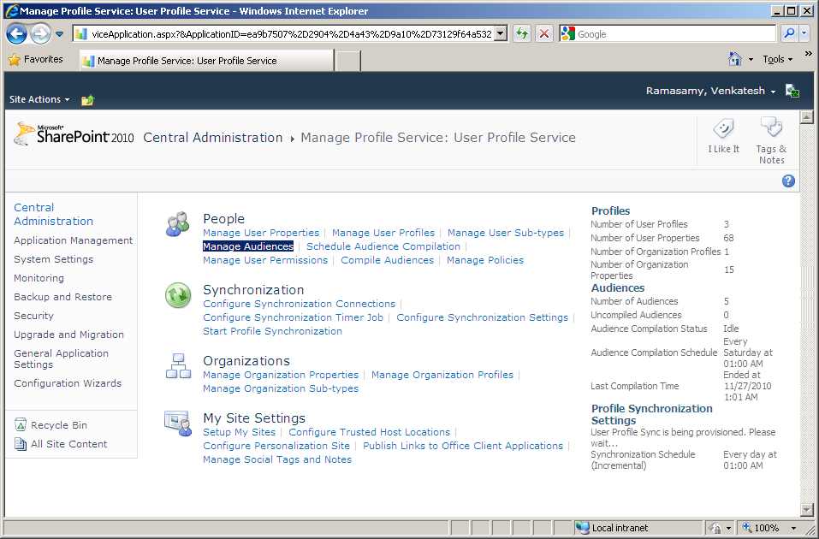
Task: Click the zoom magnifier in status bar
Action: coord(747,528)
